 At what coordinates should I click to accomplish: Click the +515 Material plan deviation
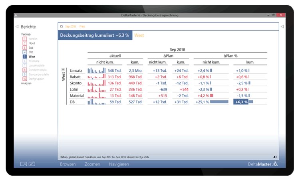(163, 96)
